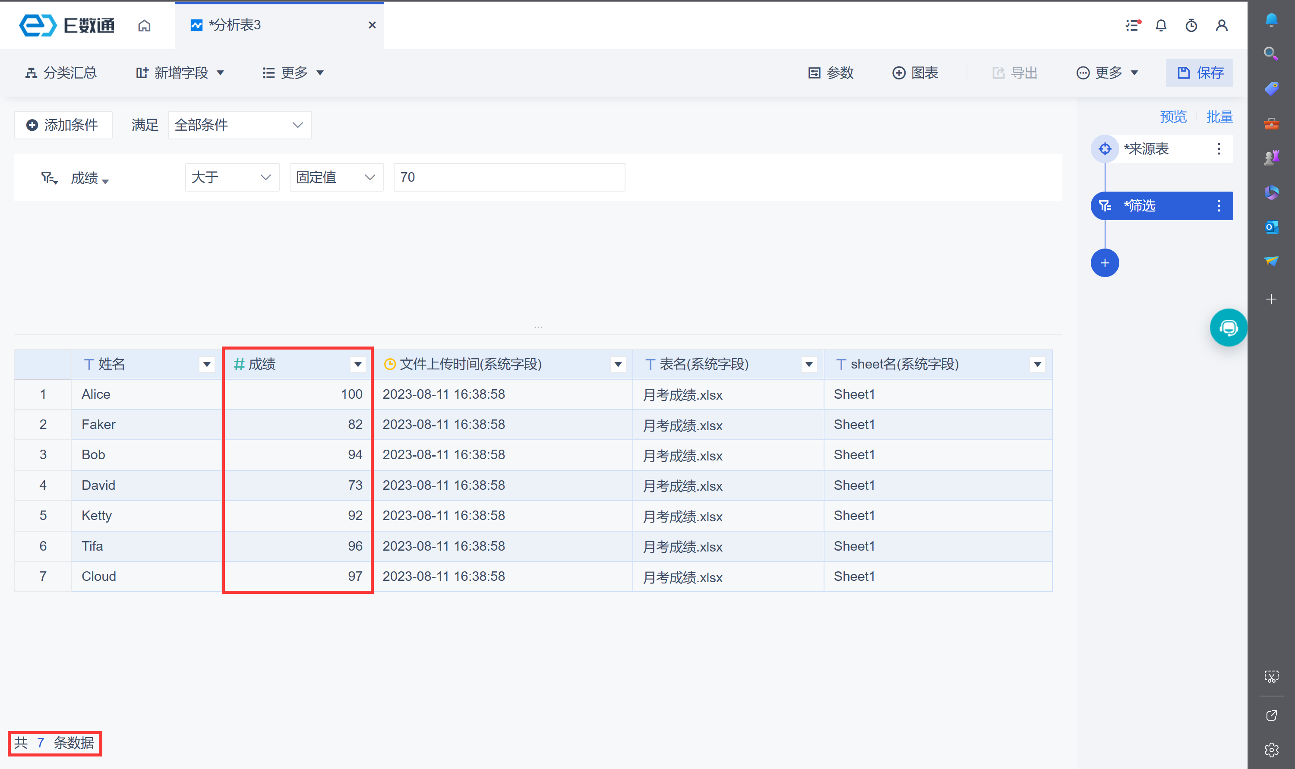
Task: Open options menu for 来源表 step
Action: click(1218, 149)
